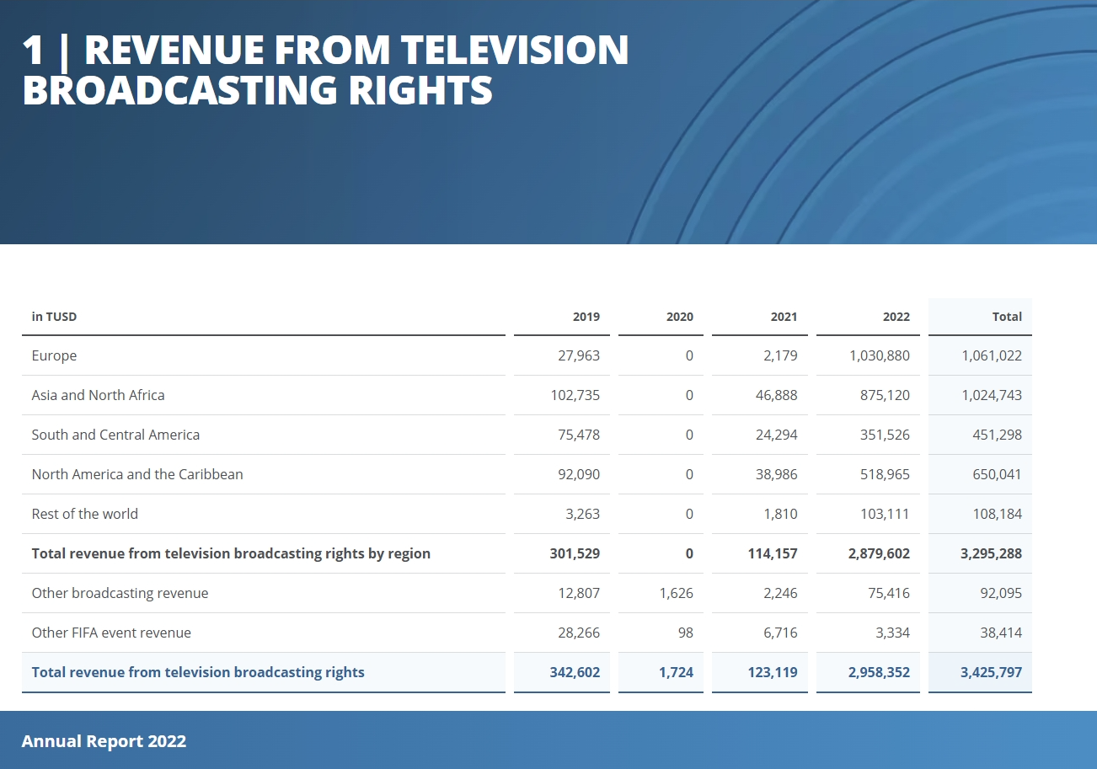
Task: Select the 2022 column header
Action: (x=896, y=317)
